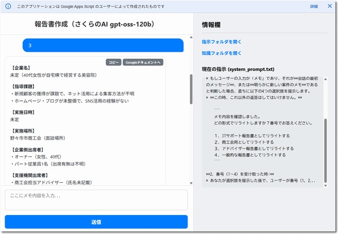Click 現在の指示 (system_prompt.txt) heading

238,69
